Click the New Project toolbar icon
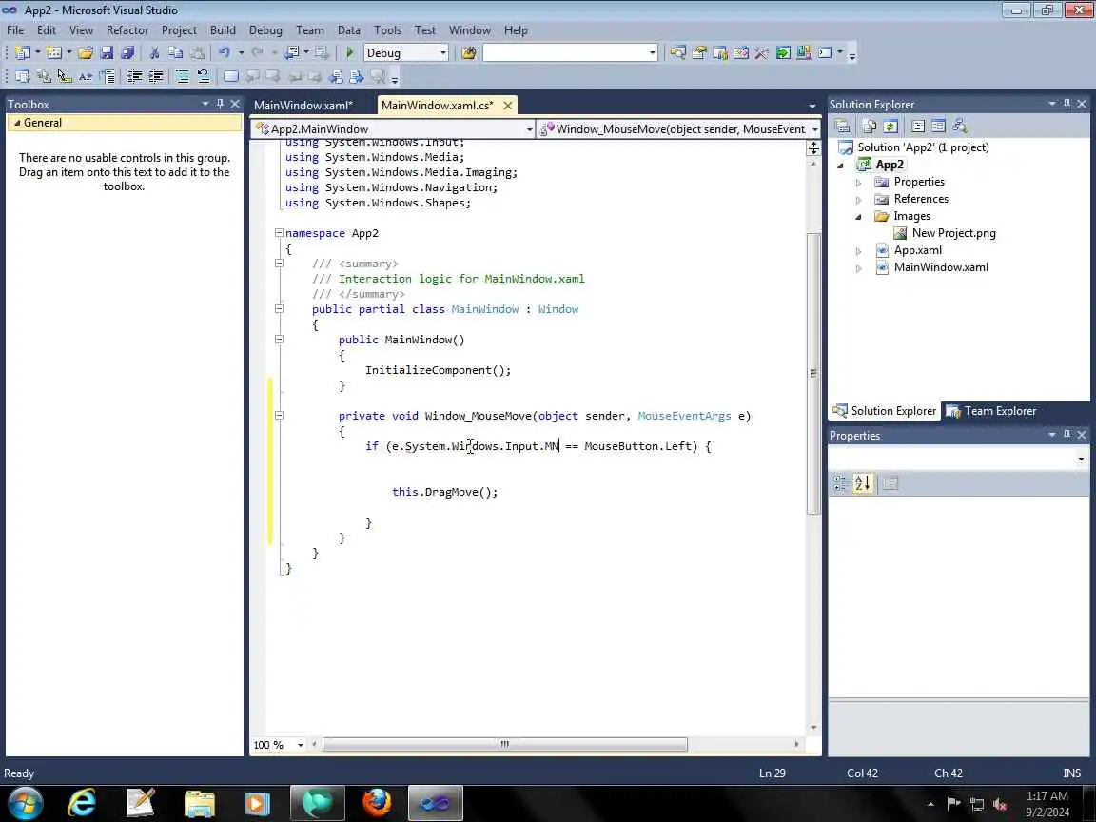 [x=23, y=52]
